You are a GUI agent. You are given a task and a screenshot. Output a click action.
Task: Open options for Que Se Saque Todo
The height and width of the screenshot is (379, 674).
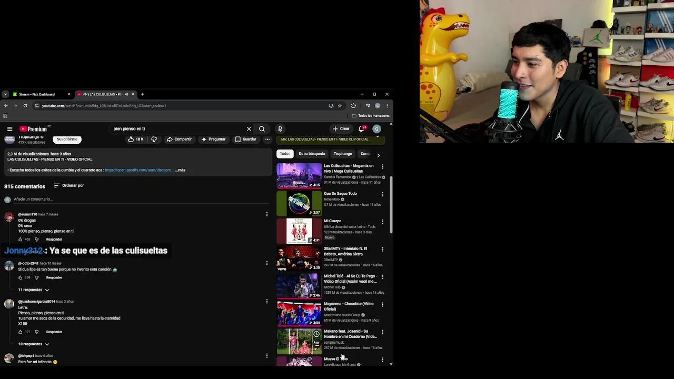pos(383,194)
